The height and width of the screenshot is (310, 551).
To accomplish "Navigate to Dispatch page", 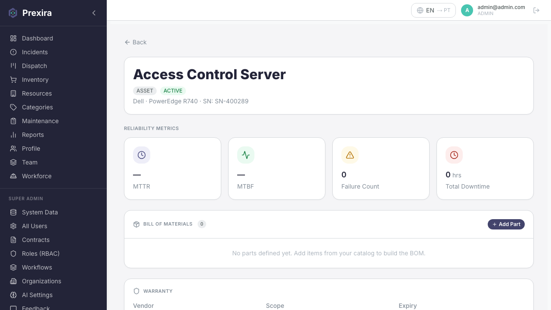I will tap(53, 66).
